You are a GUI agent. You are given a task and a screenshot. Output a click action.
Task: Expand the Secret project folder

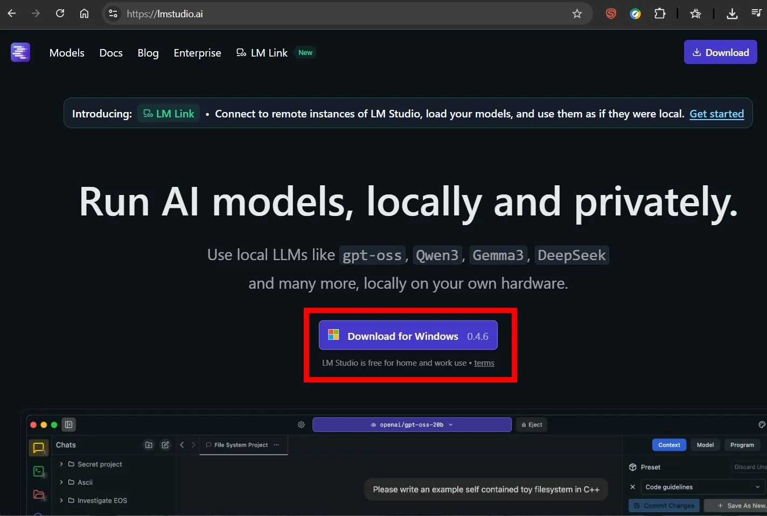point(61,464)
